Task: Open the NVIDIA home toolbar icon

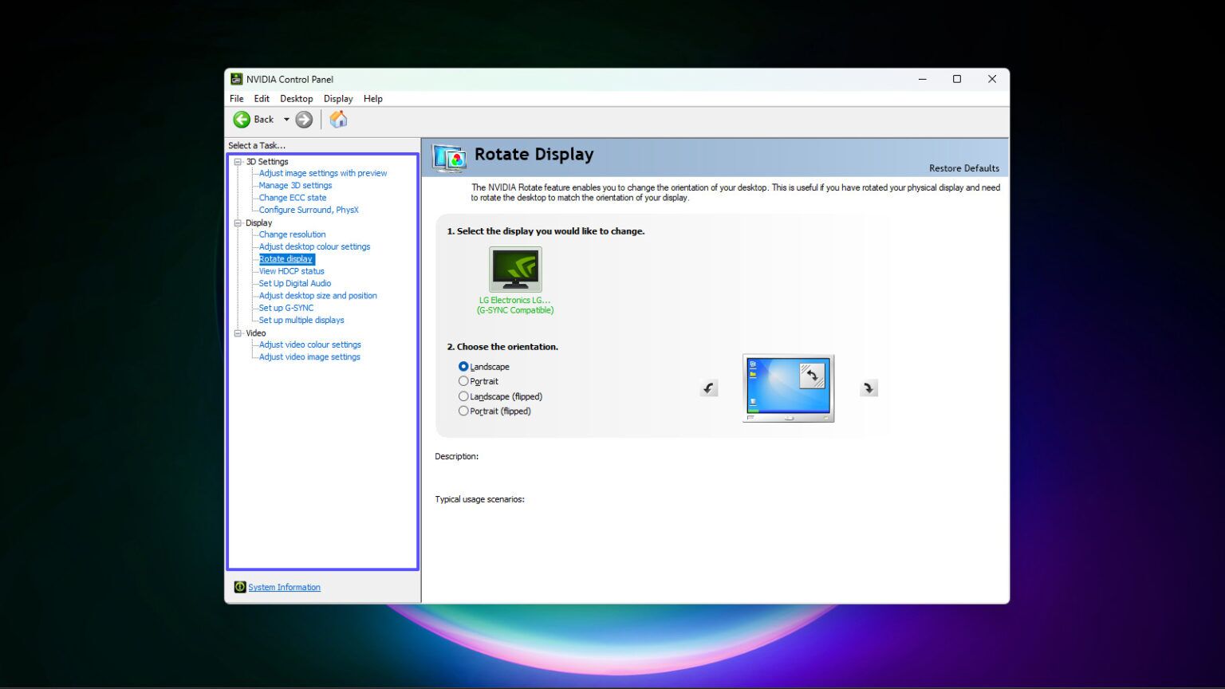Action: tap(337, 119)
